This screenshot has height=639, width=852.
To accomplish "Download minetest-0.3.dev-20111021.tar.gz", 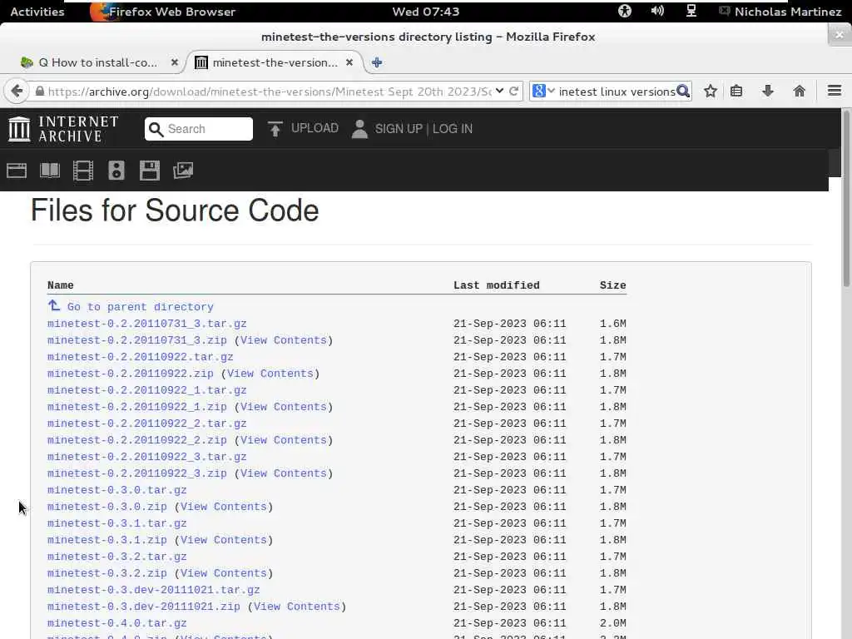I will click(x=153, y=590).
